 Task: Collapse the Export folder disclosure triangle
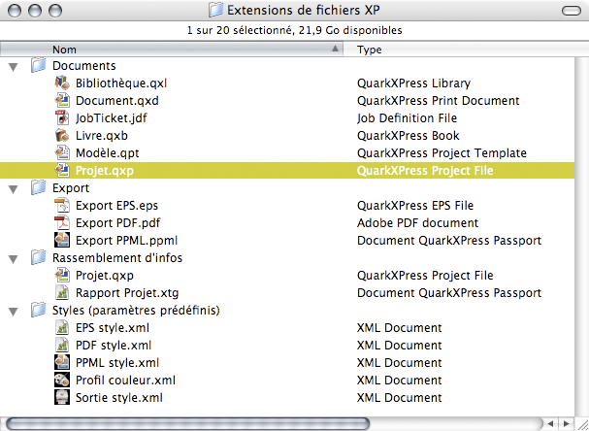14,189
